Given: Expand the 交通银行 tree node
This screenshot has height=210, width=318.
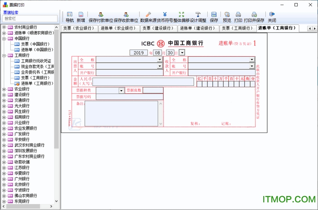Looking at the screenshot, I should 4,100.
